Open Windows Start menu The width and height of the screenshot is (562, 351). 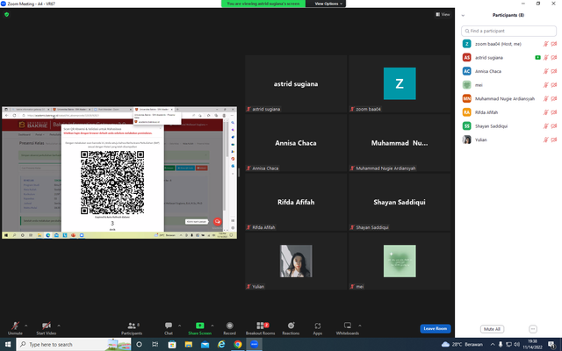click(x=8, y=344)
